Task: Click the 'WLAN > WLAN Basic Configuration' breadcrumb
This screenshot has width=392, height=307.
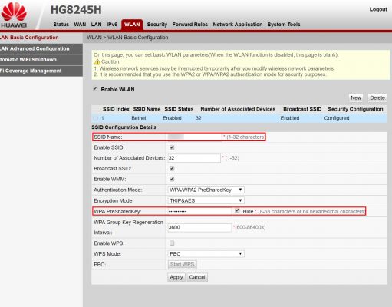Action: [127, 38]
